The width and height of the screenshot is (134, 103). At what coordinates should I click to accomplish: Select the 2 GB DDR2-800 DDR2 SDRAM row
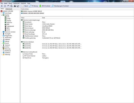[32, 13]
